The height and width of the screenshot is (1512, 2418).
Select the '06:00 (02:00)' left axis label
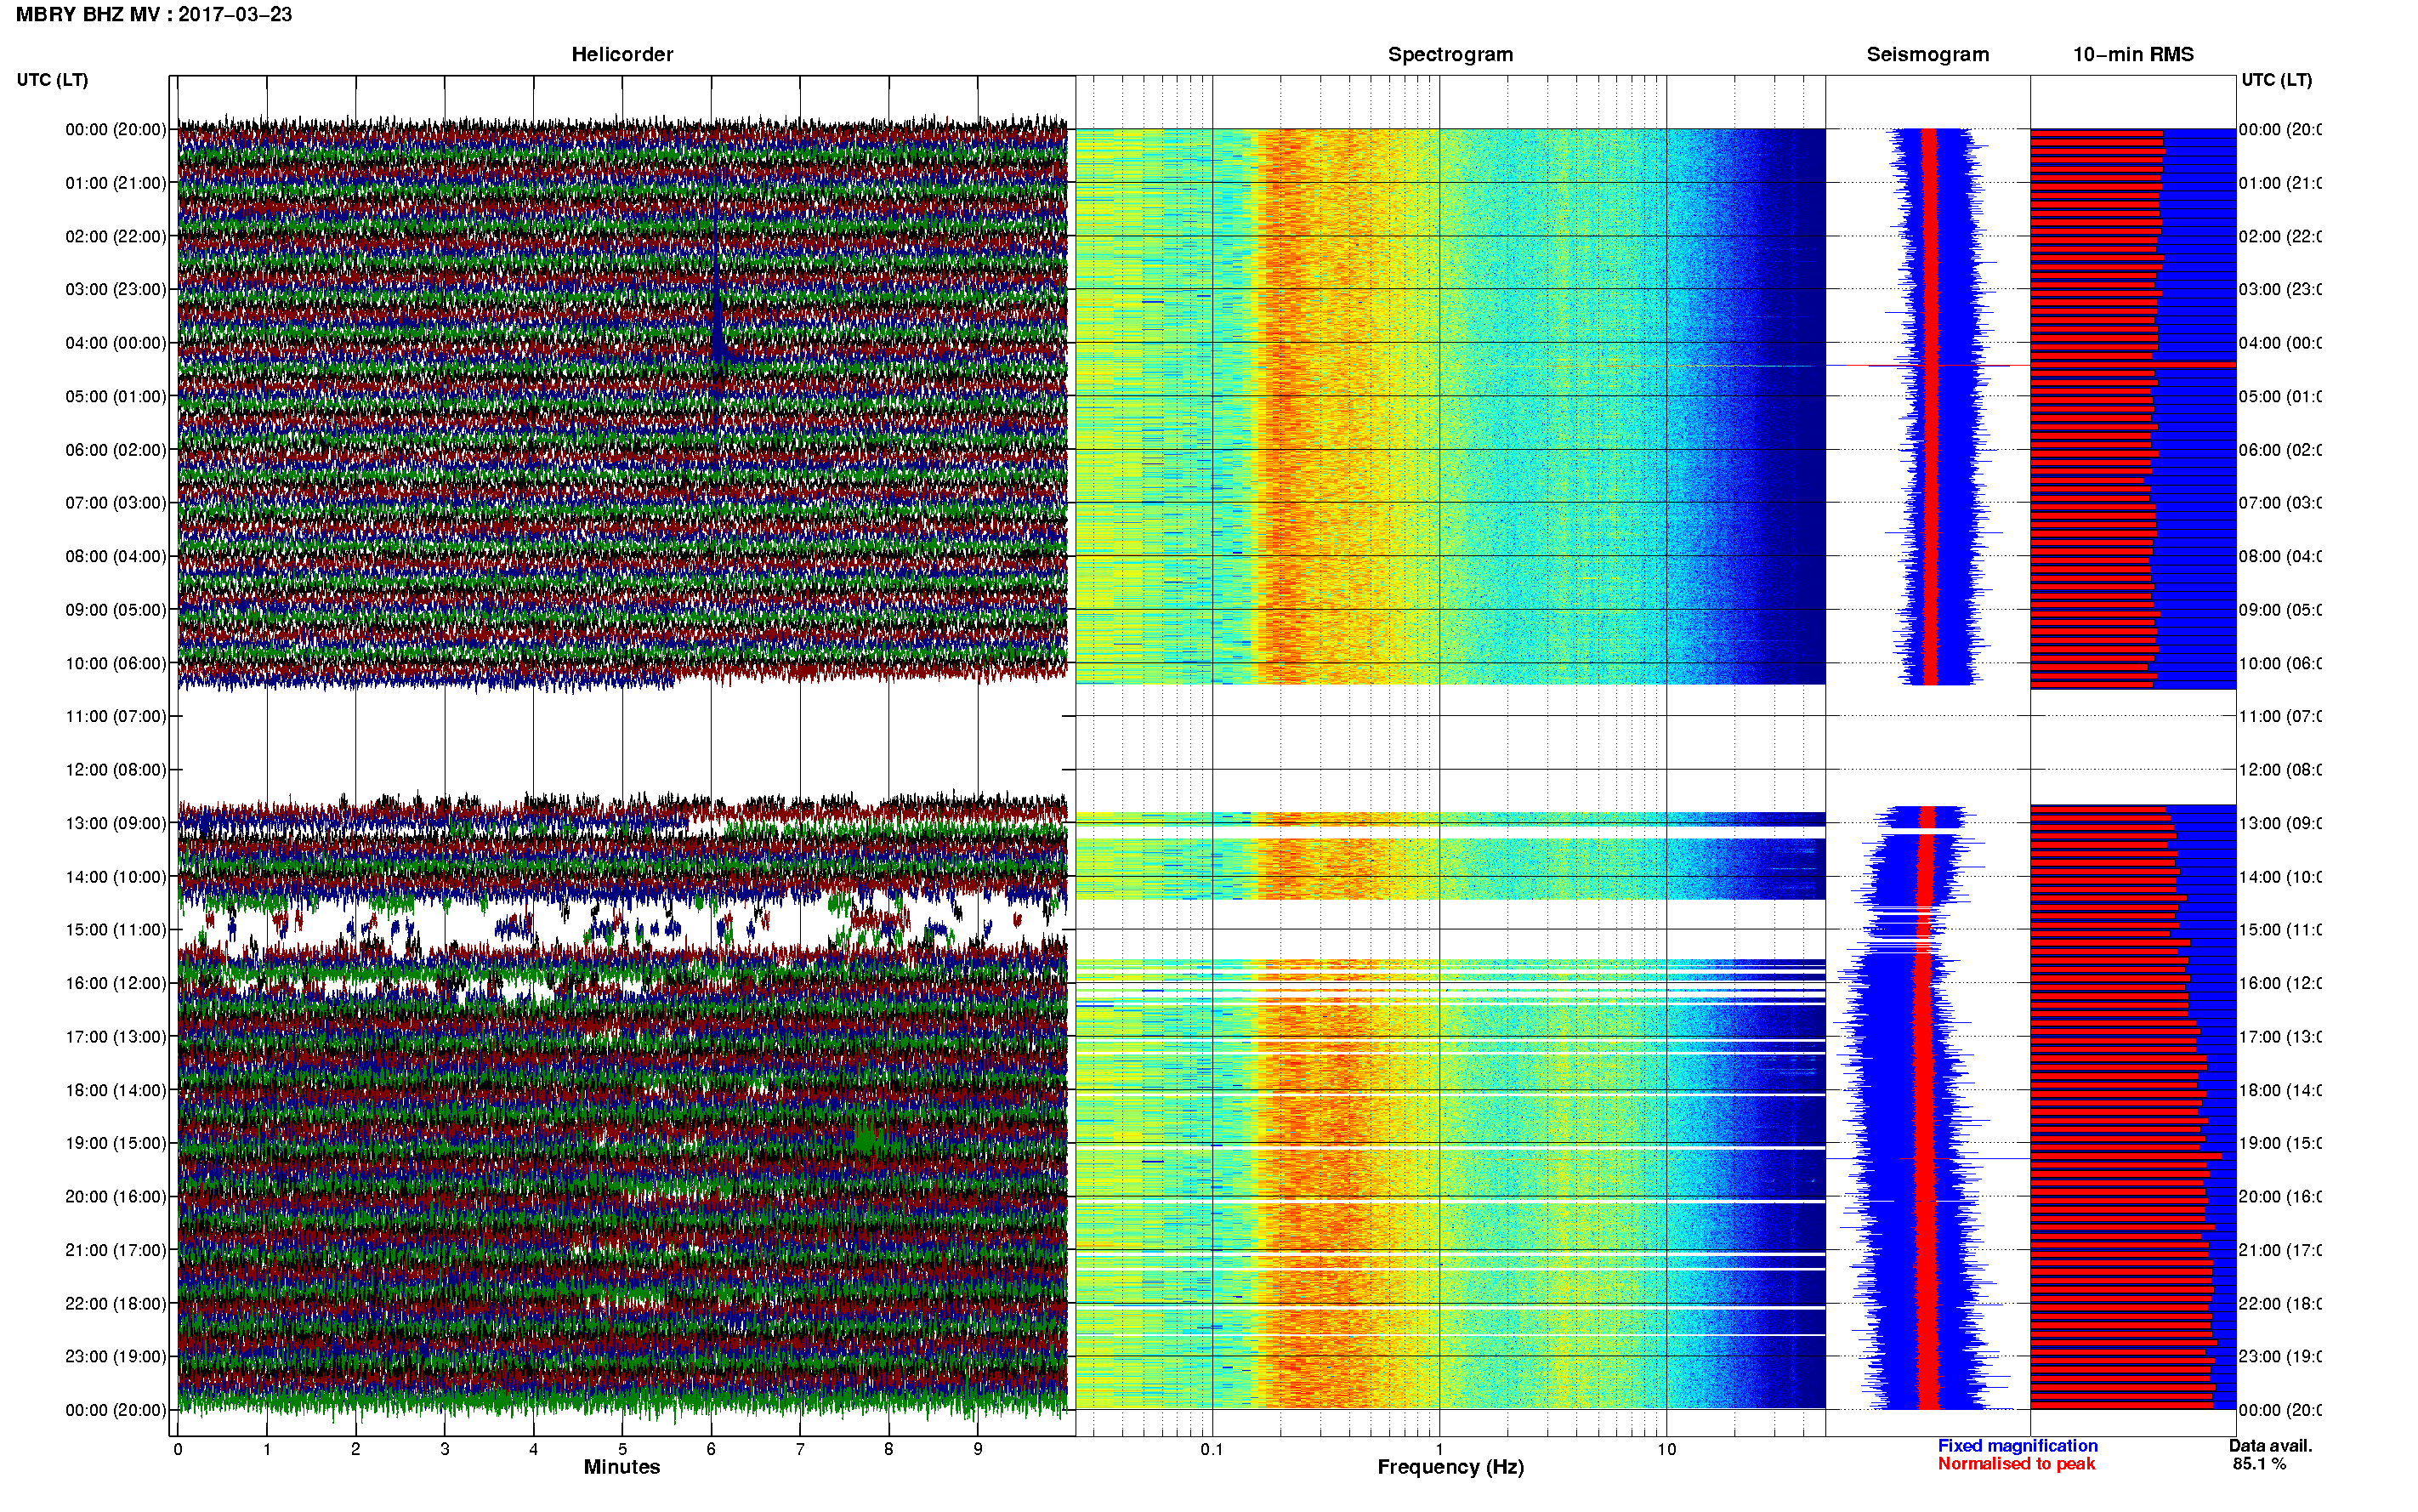(116, 450)
